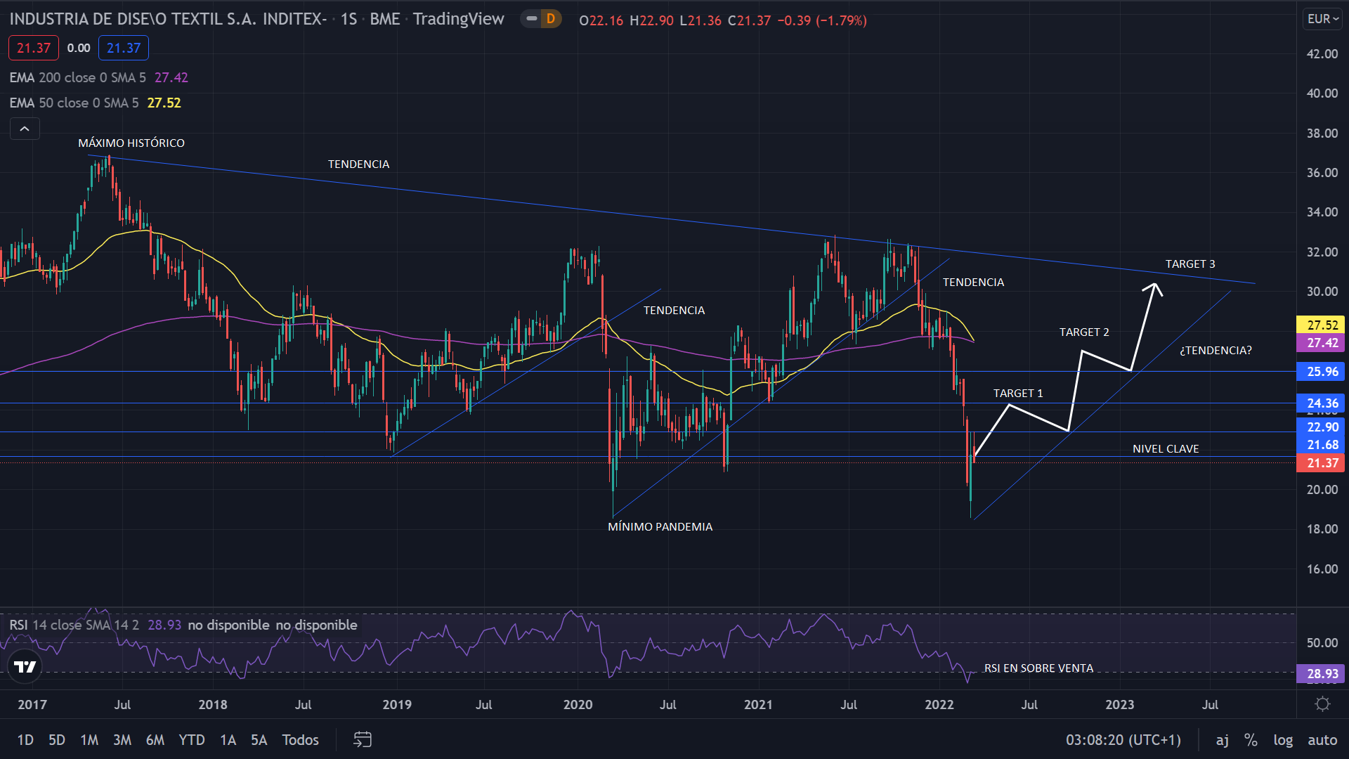The image size is (1349, 759).
Task: Open chart settings gear icon
Action: [x=1322, y=704]
